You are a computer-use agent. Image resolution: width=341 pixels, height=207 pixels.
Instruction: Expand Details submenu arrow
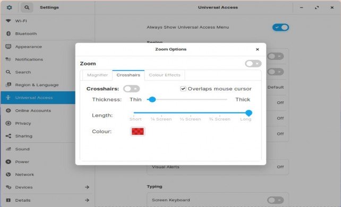coord(87,200)
